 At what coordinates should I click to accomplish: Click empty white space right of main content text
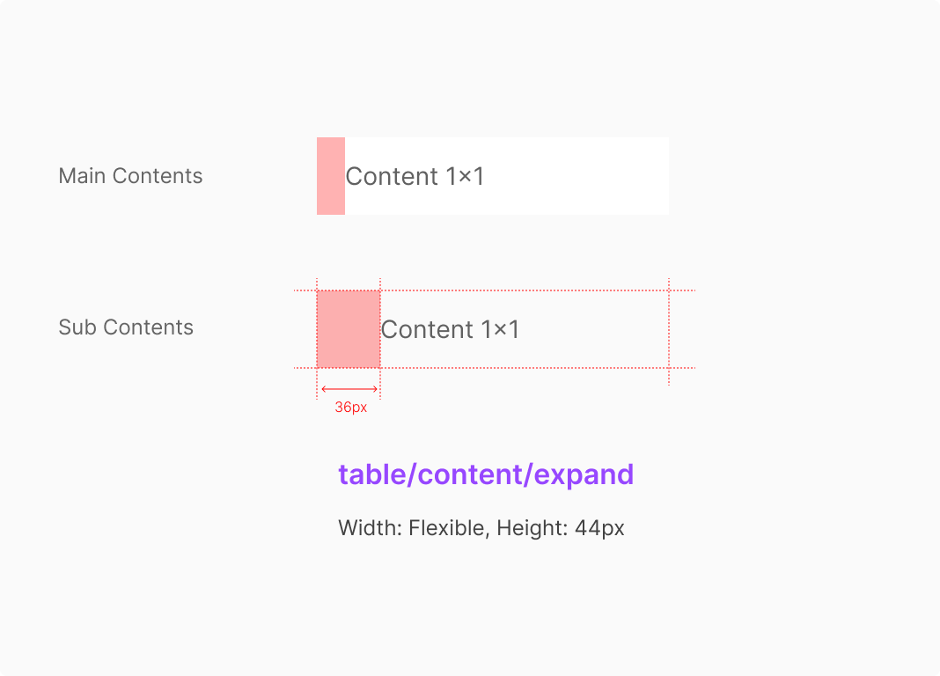(x=581, y=176)
